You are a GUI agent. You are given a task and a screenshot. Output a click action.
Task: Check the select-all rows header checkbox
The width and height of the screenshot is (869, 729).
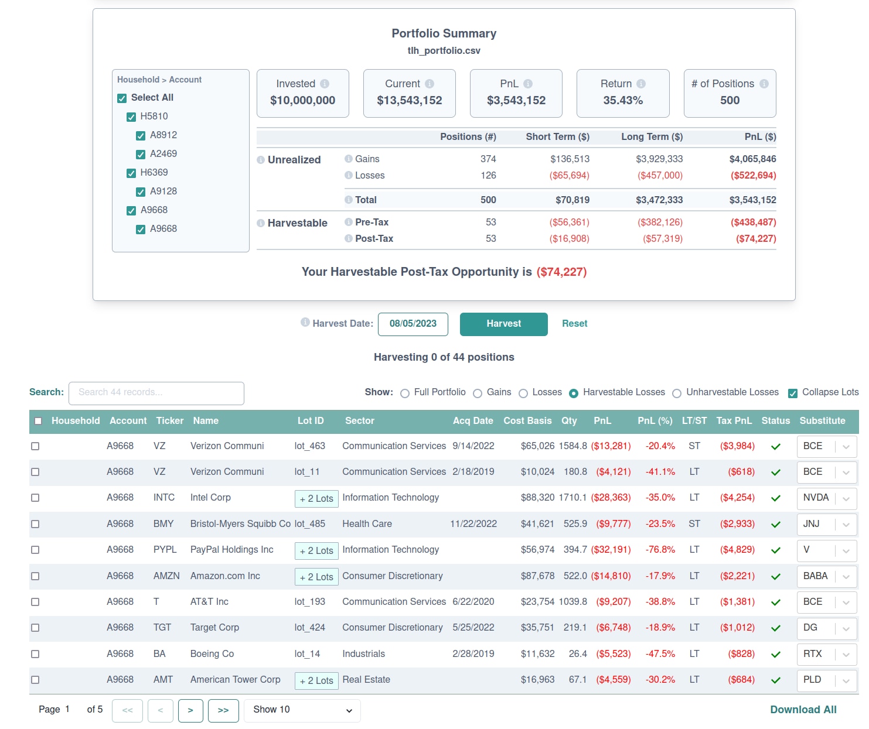38,421
